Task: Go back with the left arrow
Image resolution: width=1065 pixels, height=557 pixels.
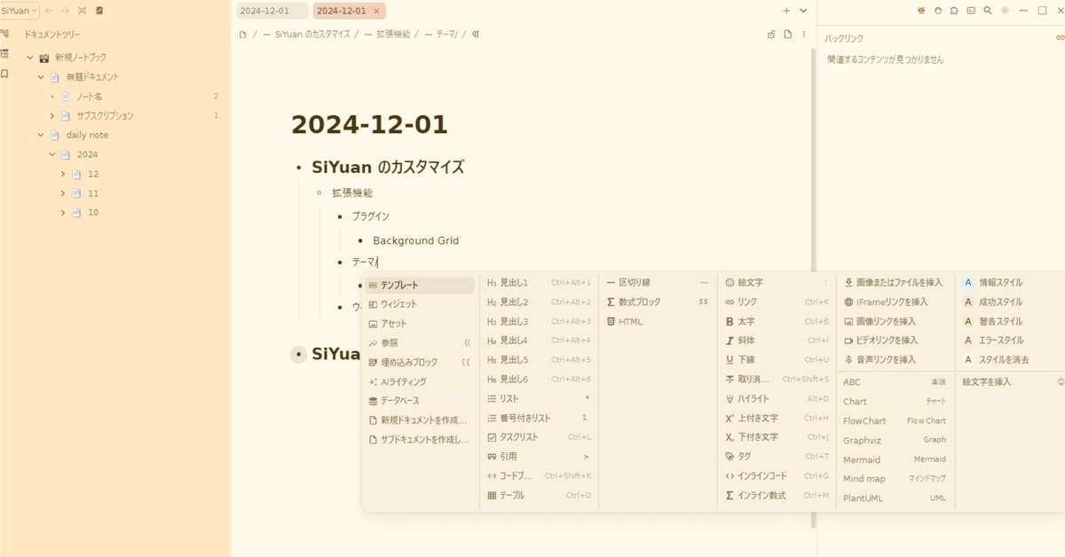Action: pos(49,11)
